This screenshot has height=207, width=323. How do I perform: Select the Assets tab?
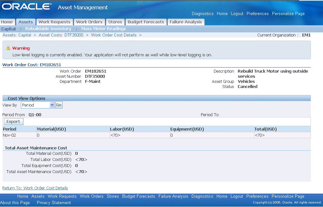point(26,22)
